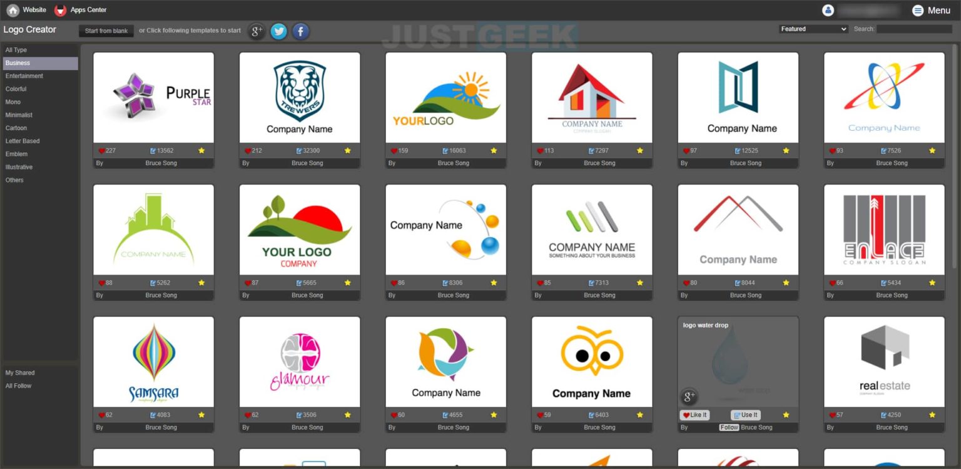
Task: Open the Glamour logo thumbnail
Action: point(300,361)
